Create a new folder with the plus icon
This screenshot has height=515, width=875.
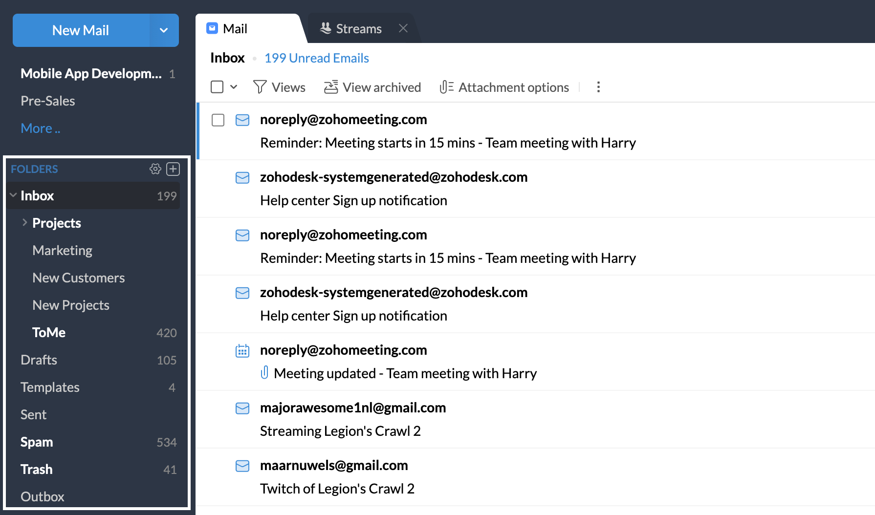[173, 169]
